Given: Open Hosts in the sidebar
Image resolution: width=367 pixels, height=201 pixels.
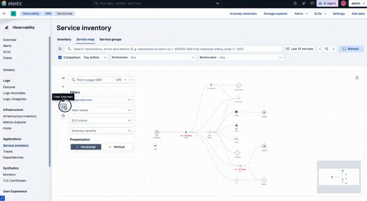Looking at the screenshot, I should (7, 128).
